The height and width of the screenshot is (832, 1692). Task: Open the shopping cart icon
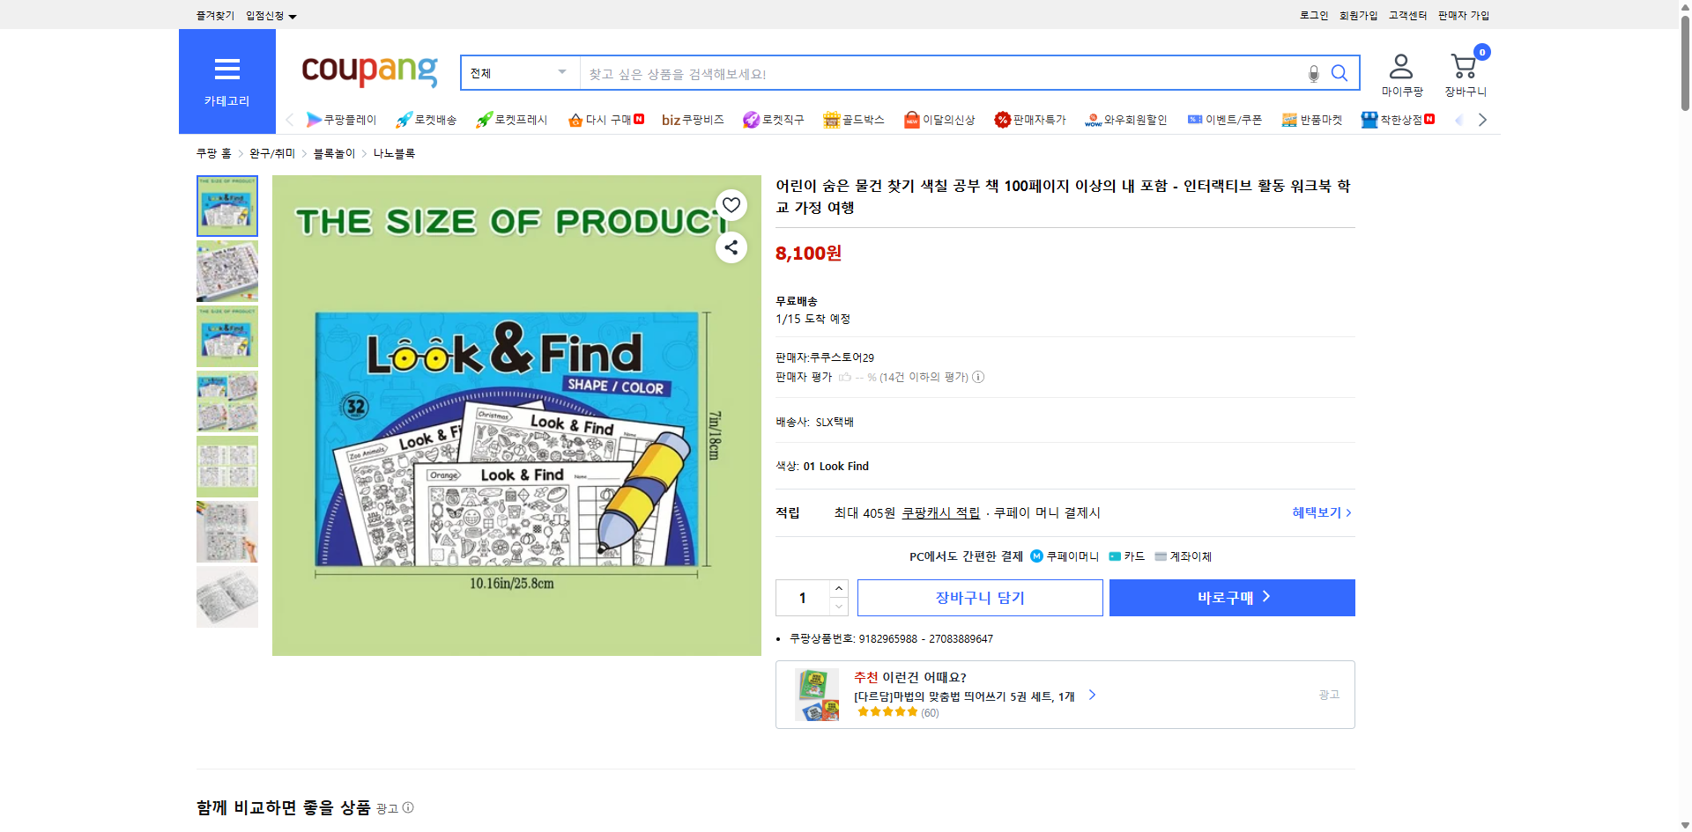pos(1463,64)
